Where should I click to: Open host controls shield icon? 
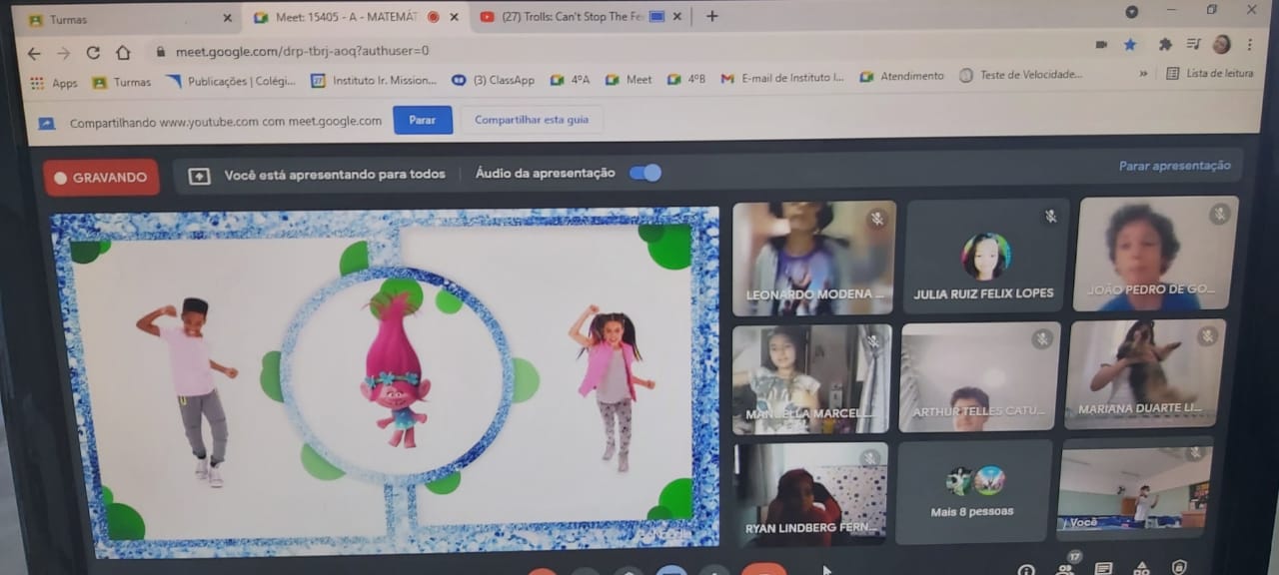pyautogui.click(x=1179, y=567)
